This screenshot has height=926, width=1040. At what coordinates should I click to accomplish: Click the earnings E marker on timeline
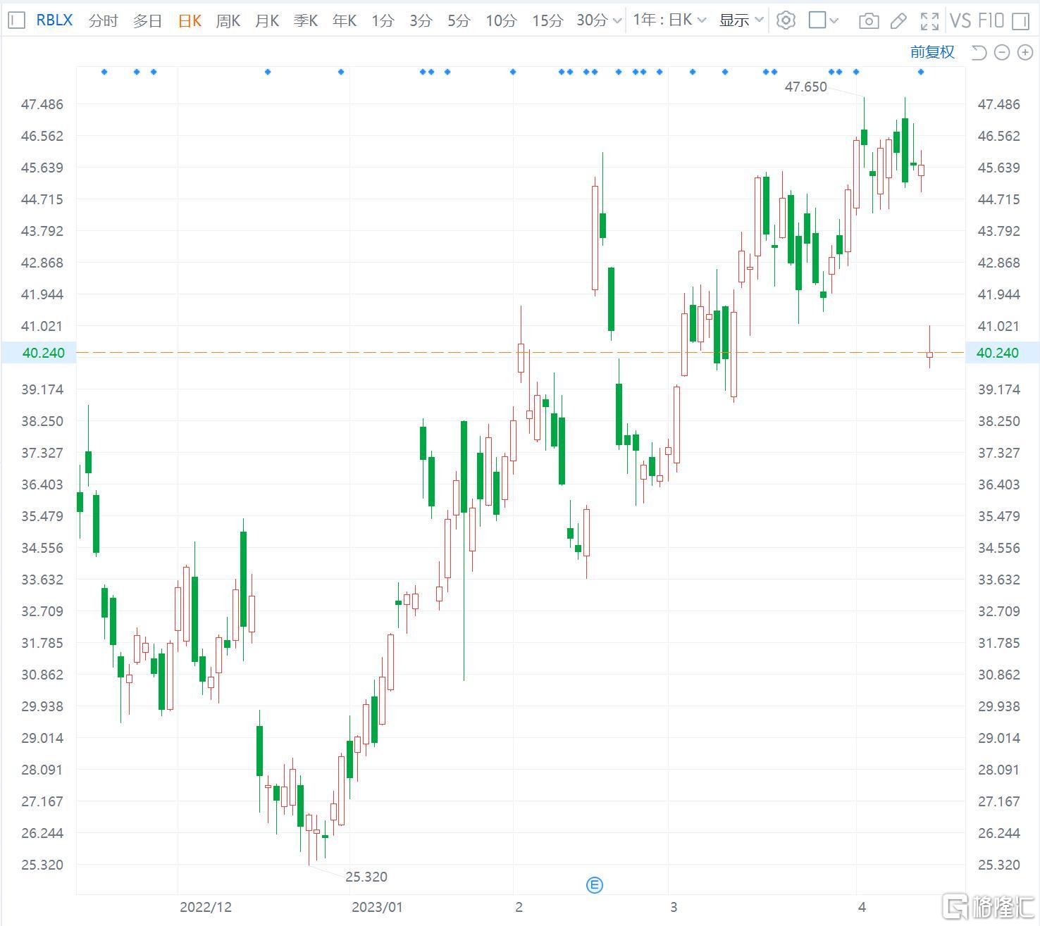[595, 885]
